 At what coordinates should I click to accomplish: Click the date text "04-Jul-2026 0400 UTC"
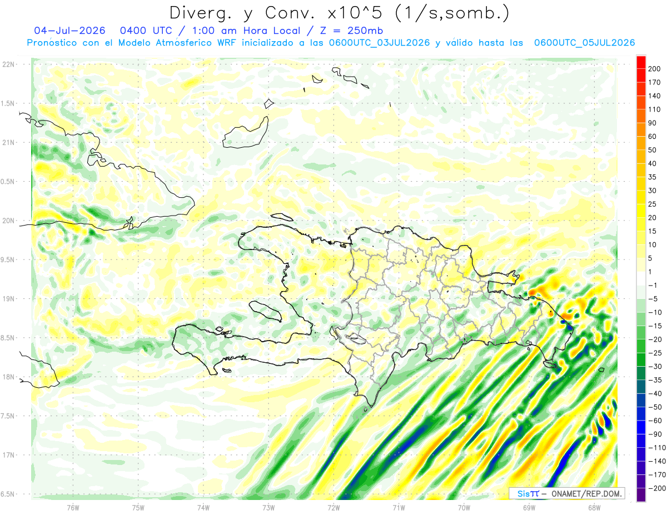coord(105,31)
